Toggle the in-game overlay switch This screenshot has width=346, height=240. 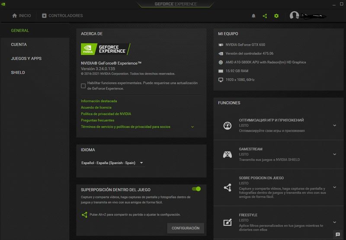[x=196, y=189]
